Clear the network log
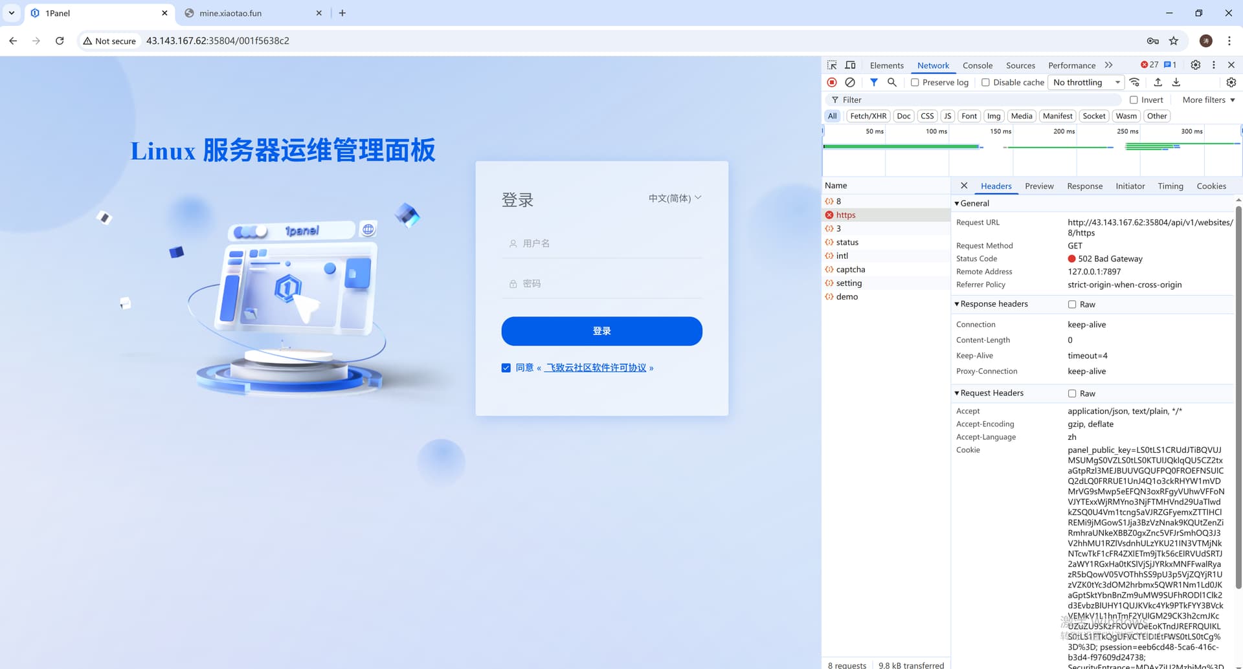The height and width of the screenshot is (669, 1243). pyautogui.click(x=850, y=82)
